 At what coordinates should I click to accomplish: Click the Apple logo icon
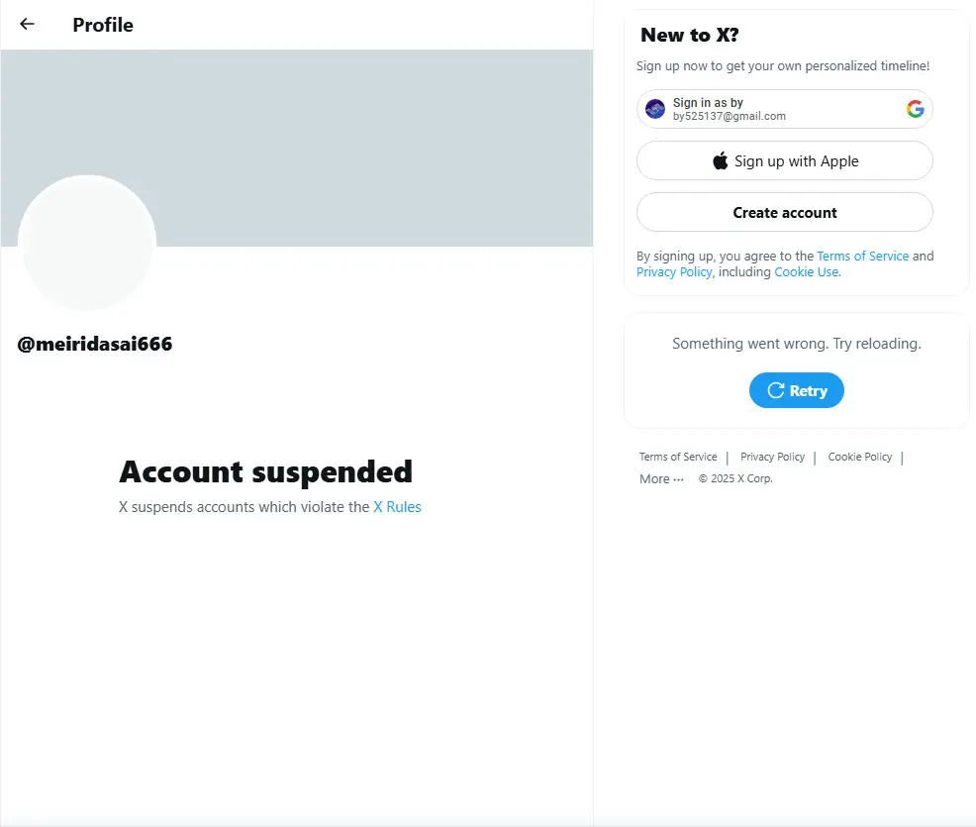pos(721,160)
